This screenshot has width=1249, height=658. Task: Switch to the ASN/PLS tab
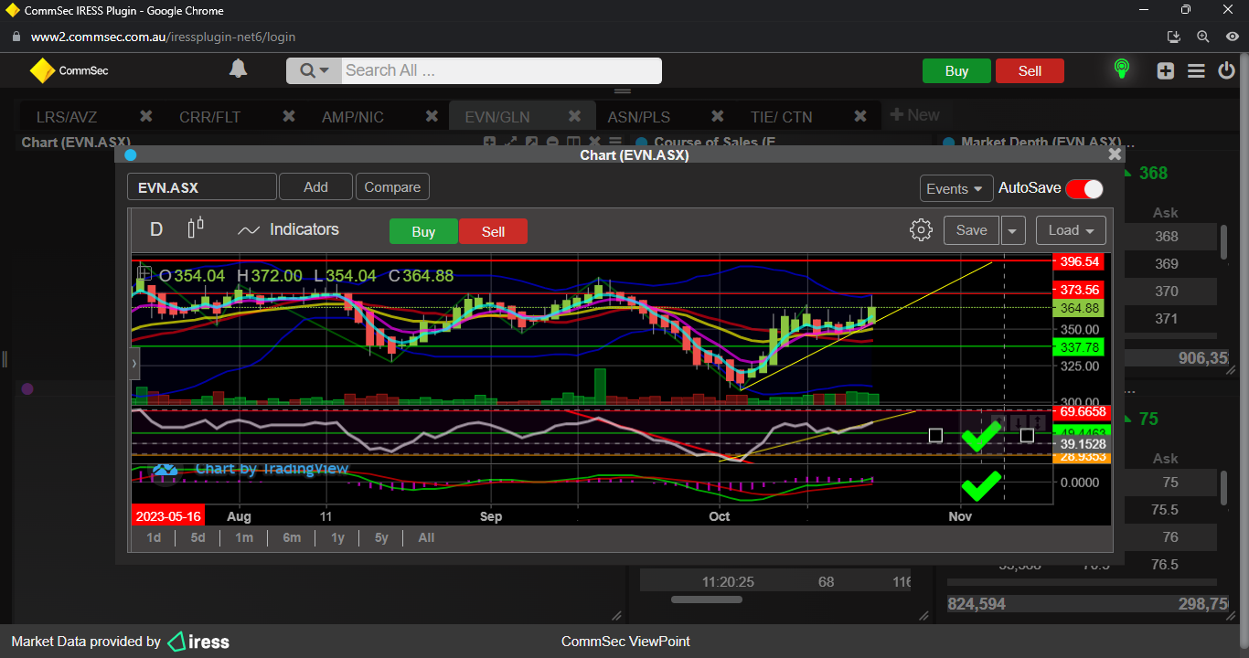point(638,117)
